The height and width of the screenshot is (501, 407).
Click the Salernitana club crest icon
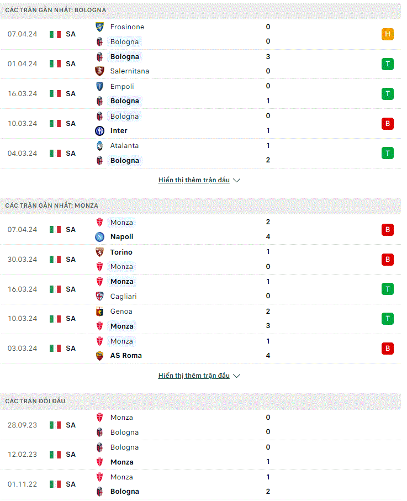[x=99, y=71]
